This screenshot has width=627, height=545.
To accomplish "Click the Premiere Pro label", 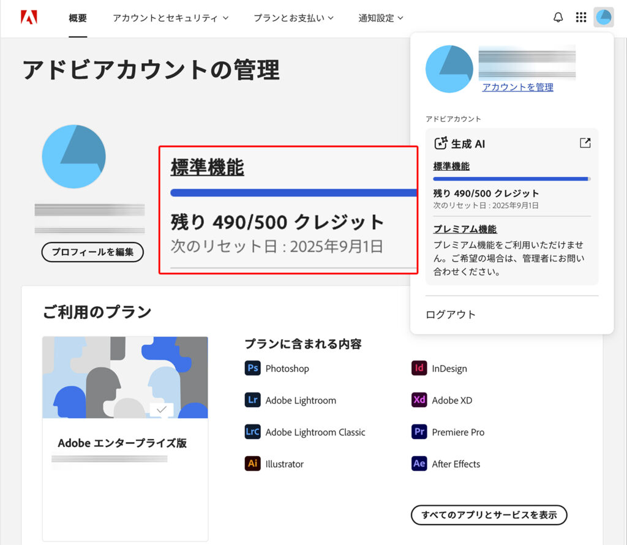I will point(458,432).
